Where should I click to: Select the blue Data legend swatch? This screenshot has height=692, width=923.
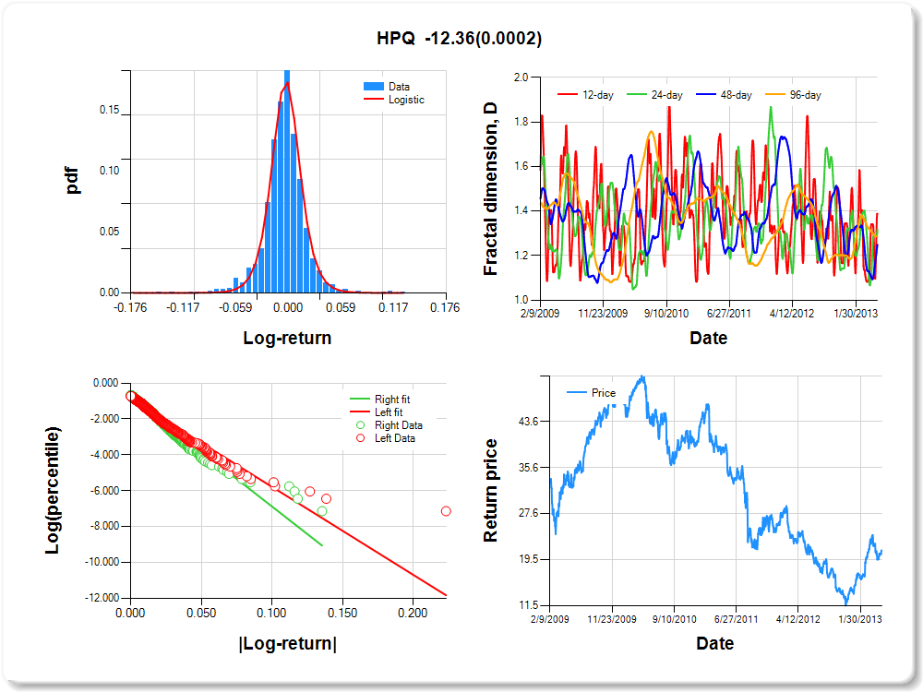tap(374, 87)
